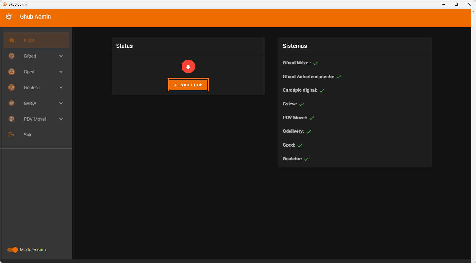Screen dimensions: 476x263
Task: Click the Sair logout icon
Action: pos(12,135)
